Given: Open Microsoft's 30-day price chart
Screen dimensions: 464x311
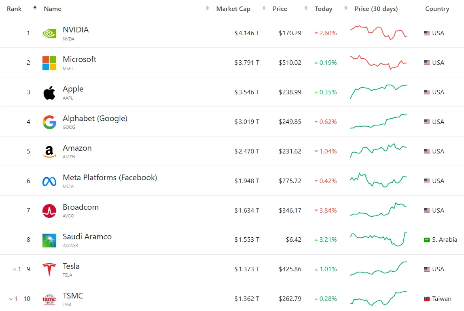Looking at the screenshot, I should 379,62.
